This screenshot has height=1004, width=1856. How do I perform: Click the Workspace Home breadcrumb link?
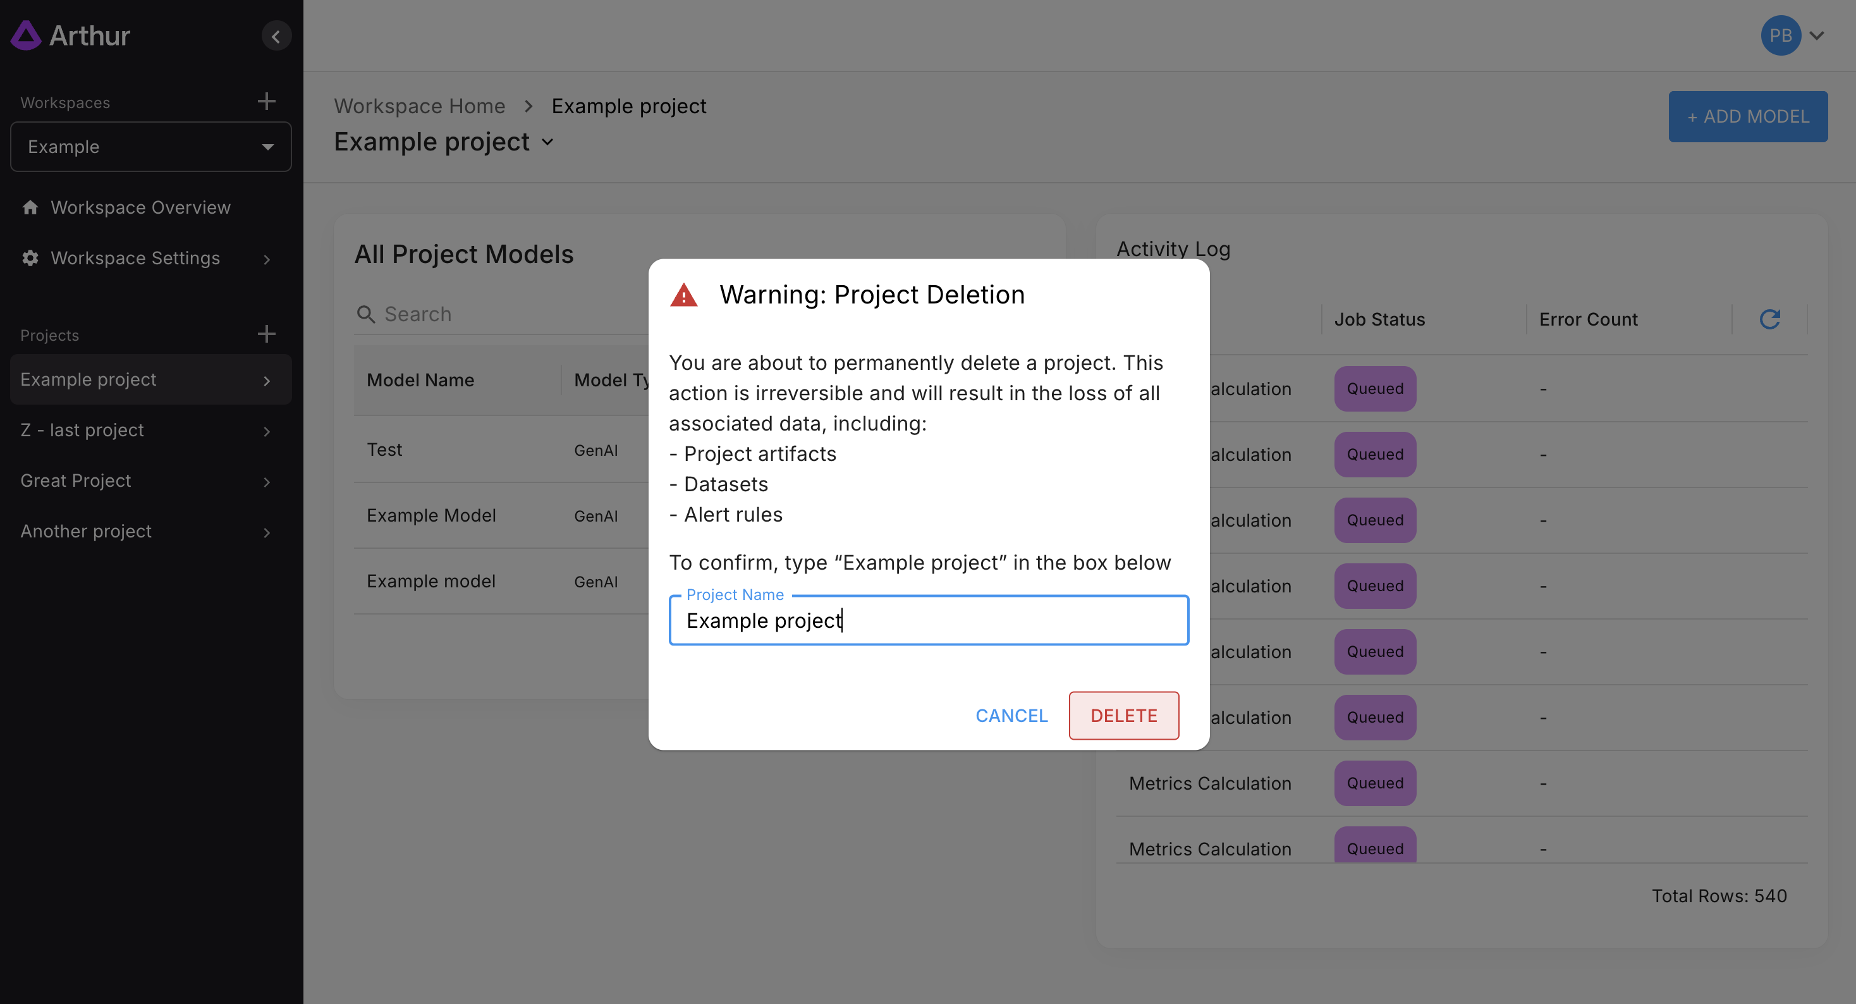(419, 106)
